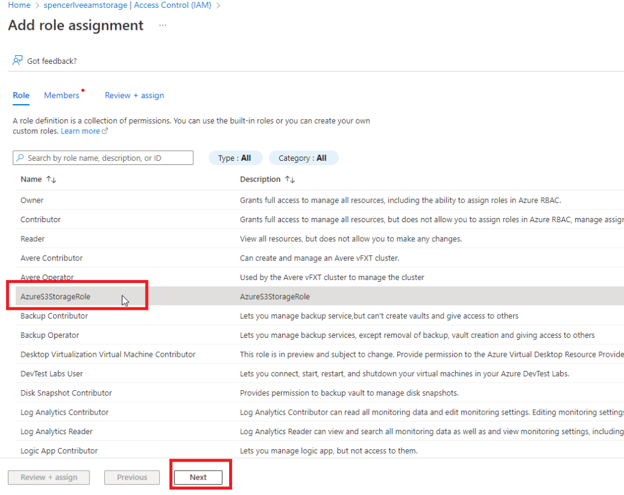This screenshot has height=495, width=624.
Task: Sort roles by Description arrows icon
Action: (290, 180)
